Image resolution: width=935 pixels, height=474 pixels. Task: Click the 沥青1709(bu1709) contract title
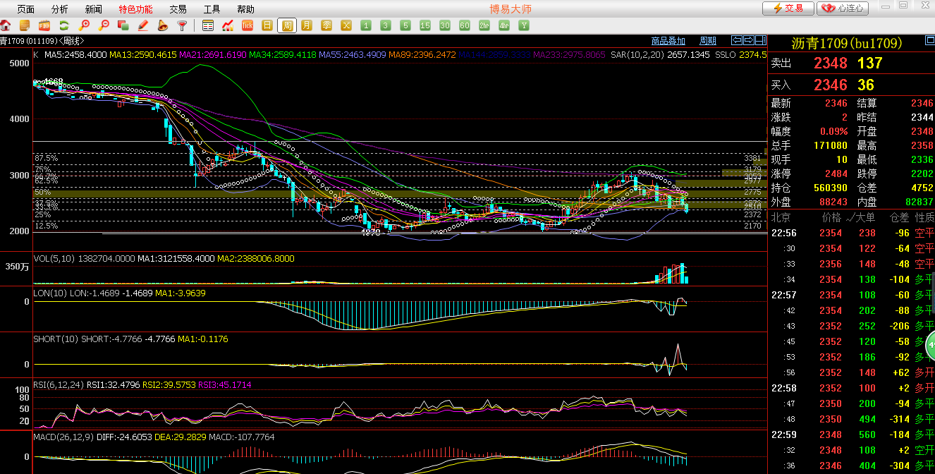coord(846,44)
